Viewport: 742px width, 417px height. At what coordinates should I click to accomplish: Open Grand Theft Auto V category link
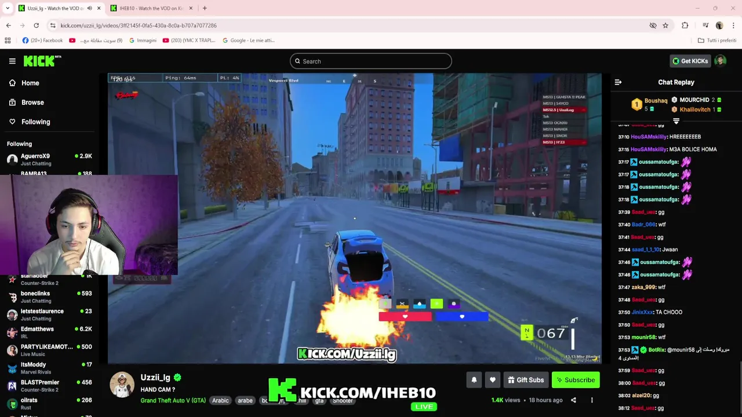[173, 400]
